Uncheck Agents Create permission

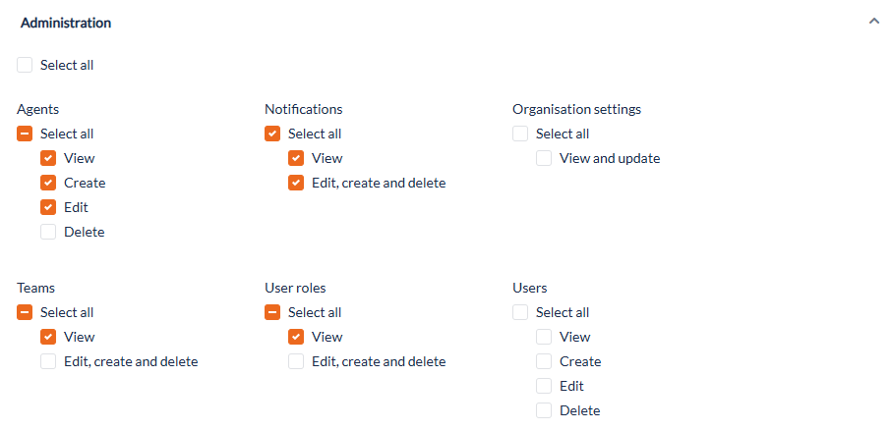49,183
